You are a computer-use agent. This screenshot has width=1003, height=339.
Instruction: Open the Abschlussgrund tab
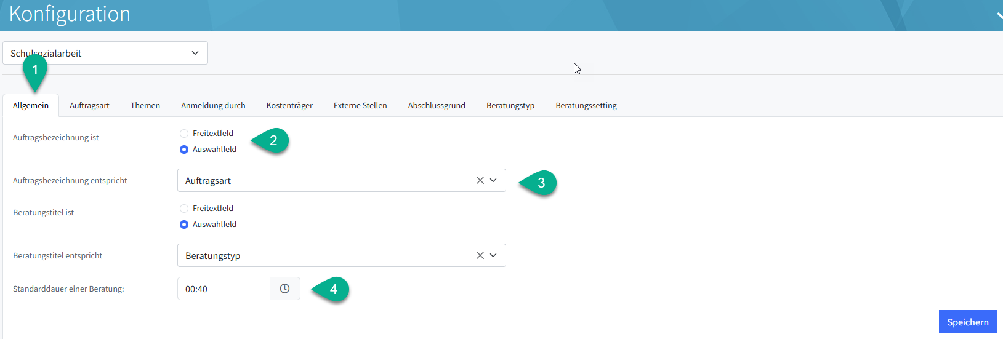(x=437, y=106)
